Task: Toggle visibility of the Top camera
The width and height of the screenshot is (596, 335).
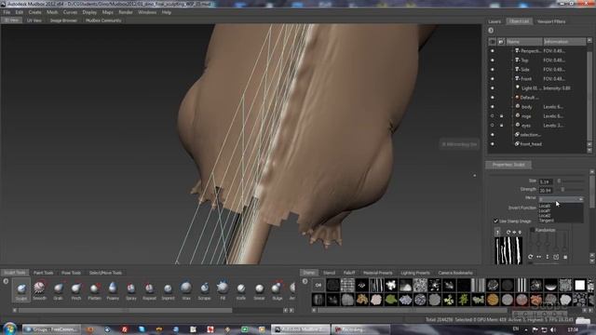Action: 493,60
